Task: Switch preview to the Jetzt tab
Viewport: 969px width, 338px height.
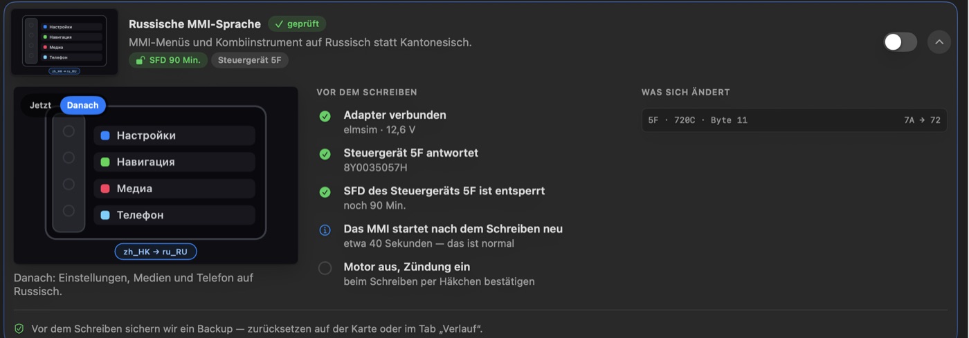Action: coord(40,105)
